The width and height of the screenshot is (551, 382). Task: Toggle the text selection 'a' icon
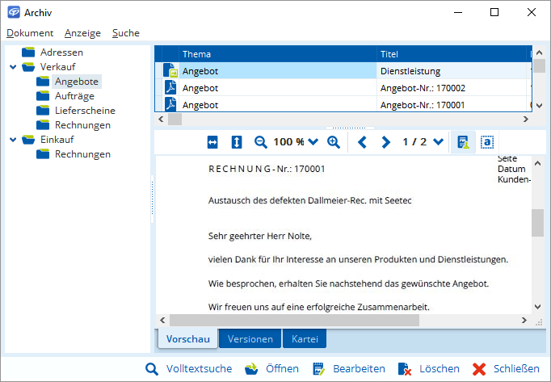pyautogui.click(x=487, y=142)
